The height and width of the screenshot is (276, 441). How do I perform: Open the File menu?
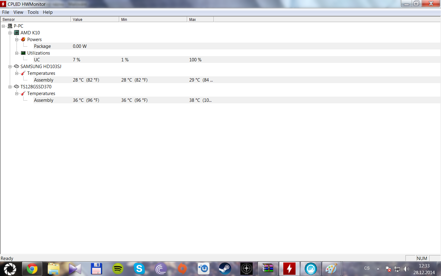point(6,12)
